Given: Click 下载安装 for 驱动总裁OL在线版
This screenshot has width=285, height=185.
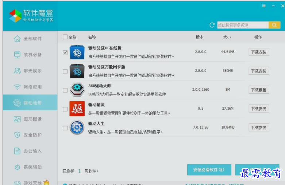Looking at the screenshot, I should (x=259, y=52).
